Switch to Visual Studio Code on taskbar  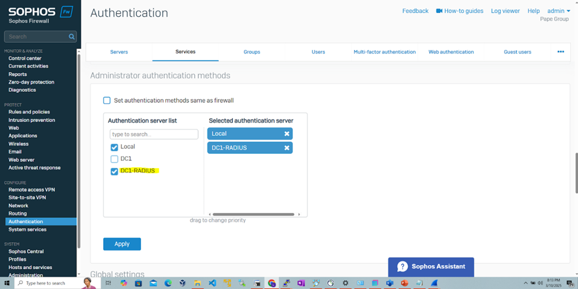pos(212,283)
